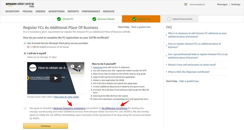This screenshot has width=244, height=130.
Task: Open the REPORTS menu
Action: tap(73, 11)
